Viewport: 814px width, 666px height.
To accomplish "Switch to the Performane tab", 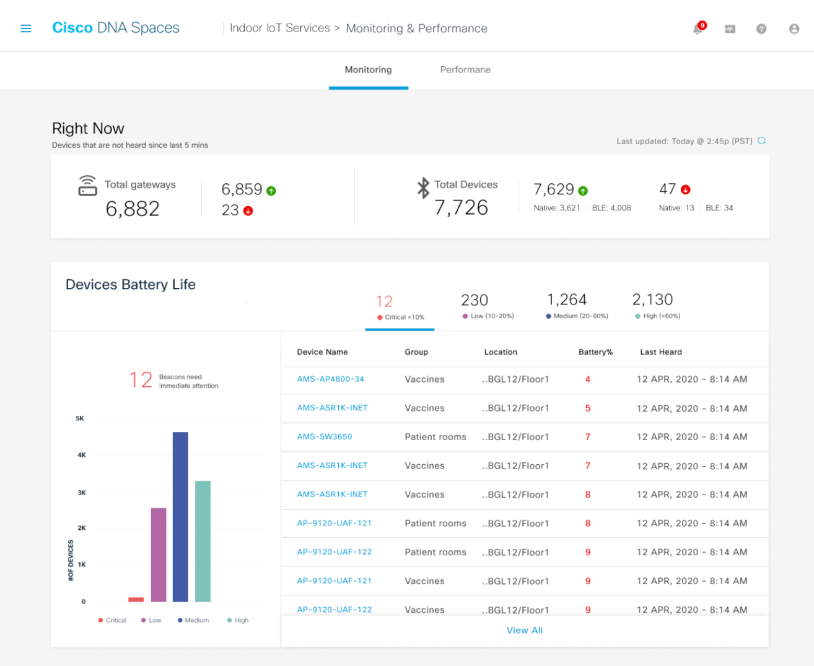I will [465, 70].
